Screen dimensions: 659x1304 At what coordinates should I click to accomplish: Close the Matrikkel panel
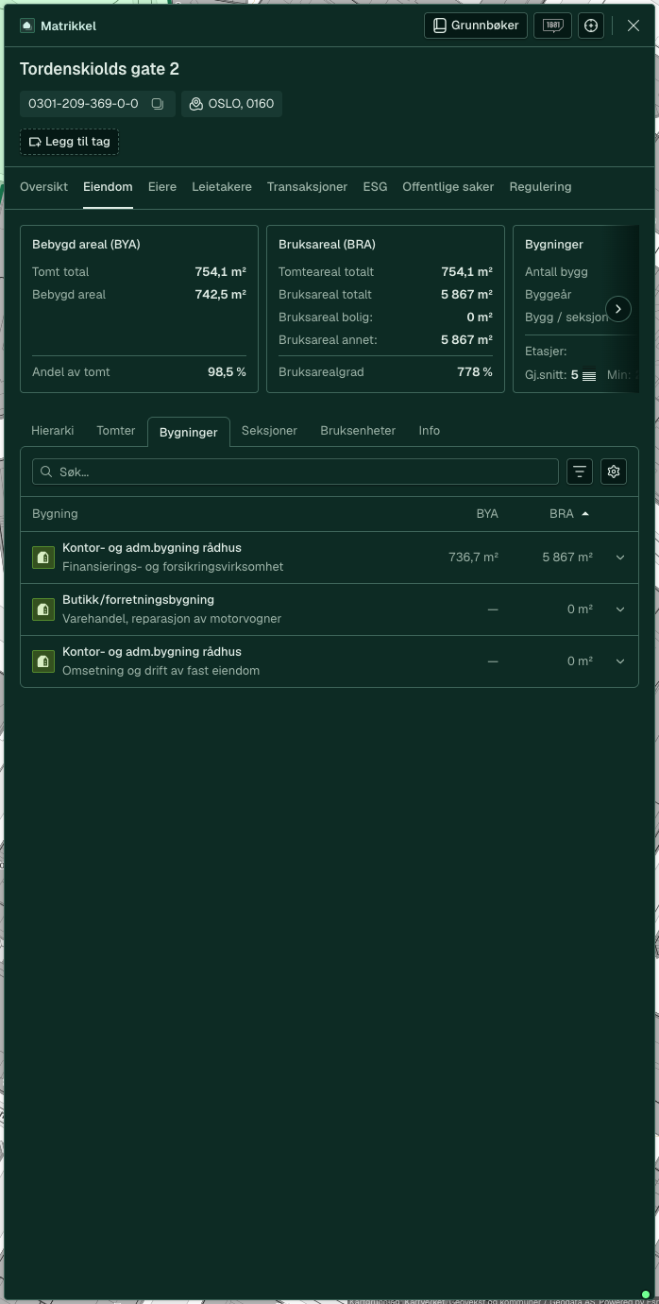[634, 26]
